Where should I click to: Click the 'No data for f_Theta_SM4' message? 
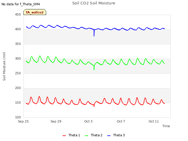point(21,4)
